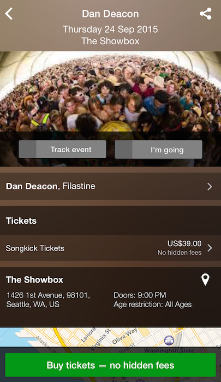The image size is (221, 382).
Task: Select the Songkick Tickets row label
Action: click(35, 248)
